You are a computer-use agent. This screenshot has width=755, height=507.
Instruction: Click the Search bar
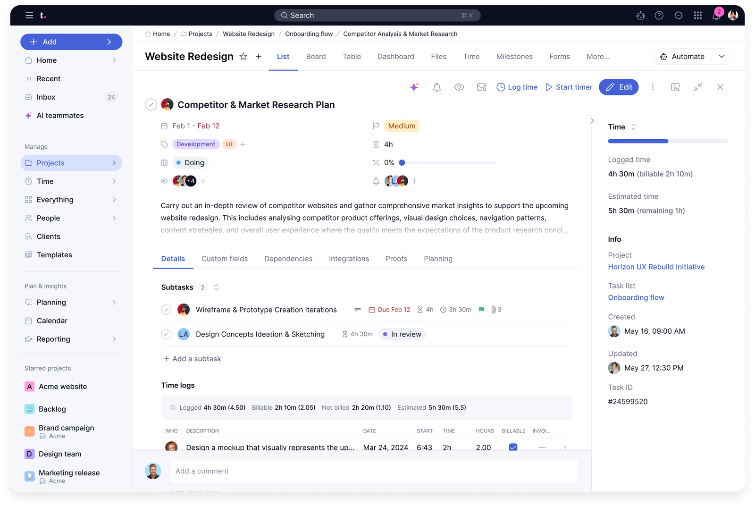tap(377, 16)
